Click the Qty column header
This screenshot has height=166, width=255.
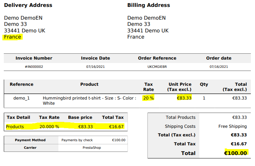click(x=204, y=84)
